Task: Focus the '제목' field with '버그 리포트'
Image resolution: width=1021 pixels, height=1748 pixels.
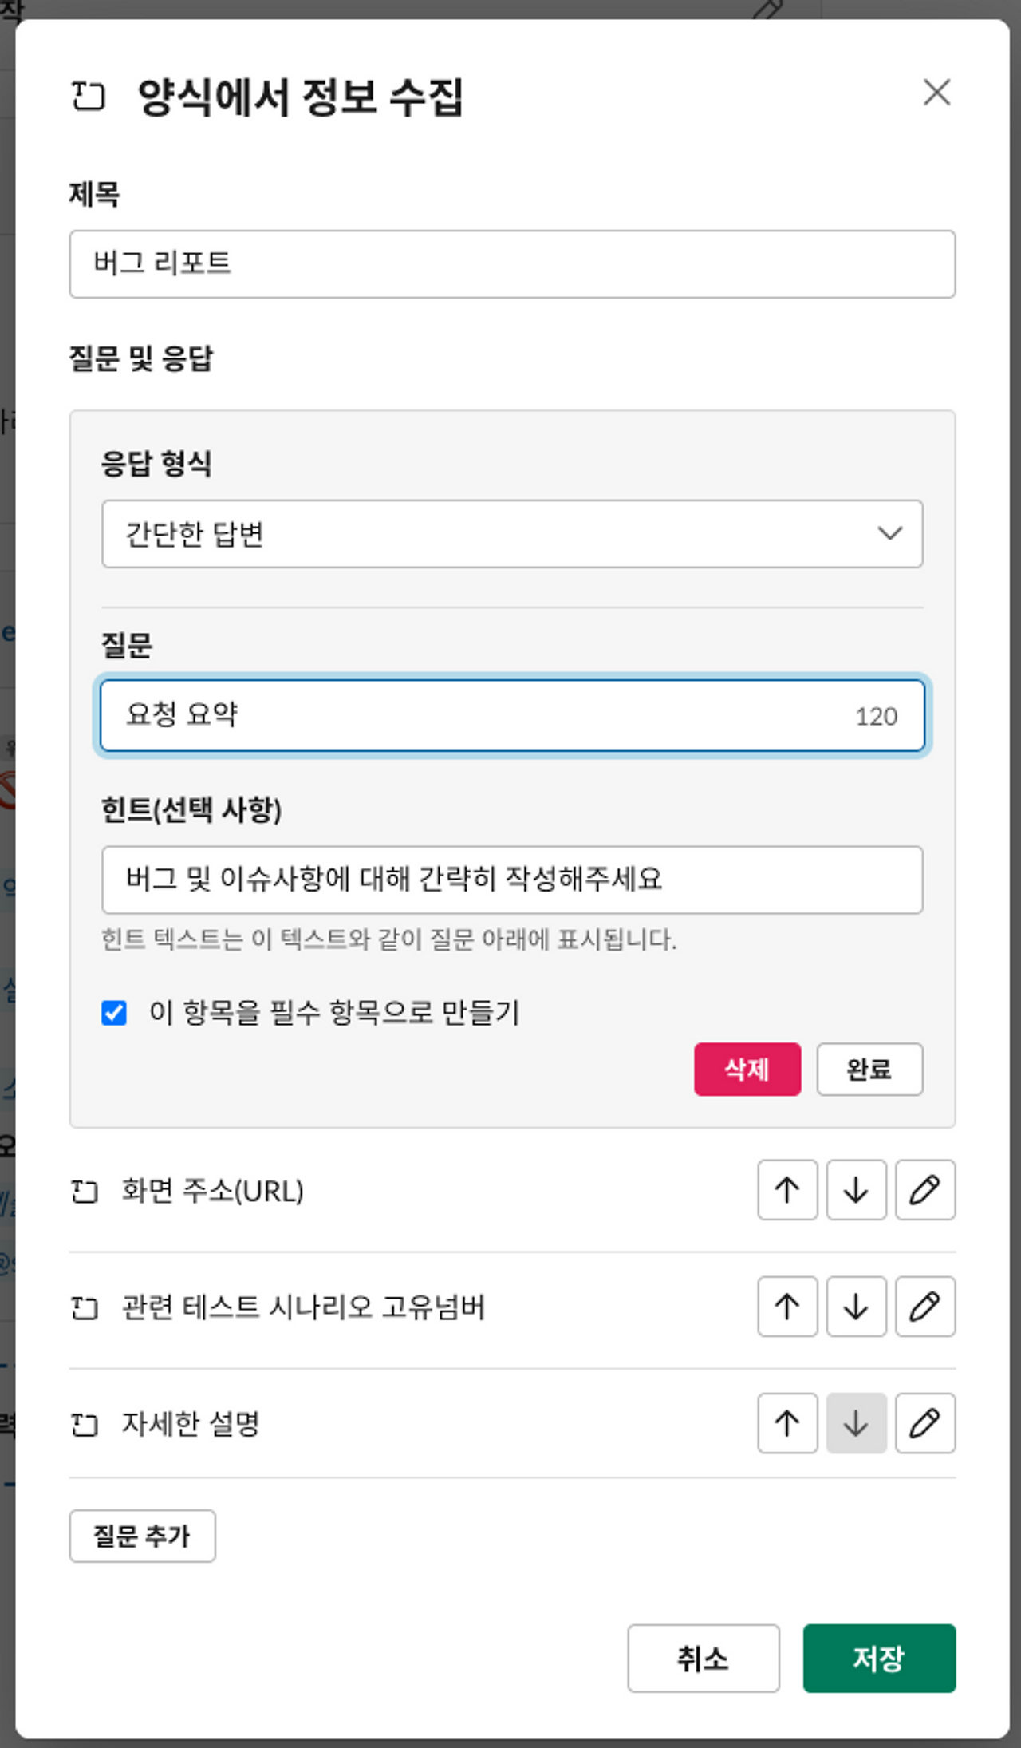Action: pos(512,264)
